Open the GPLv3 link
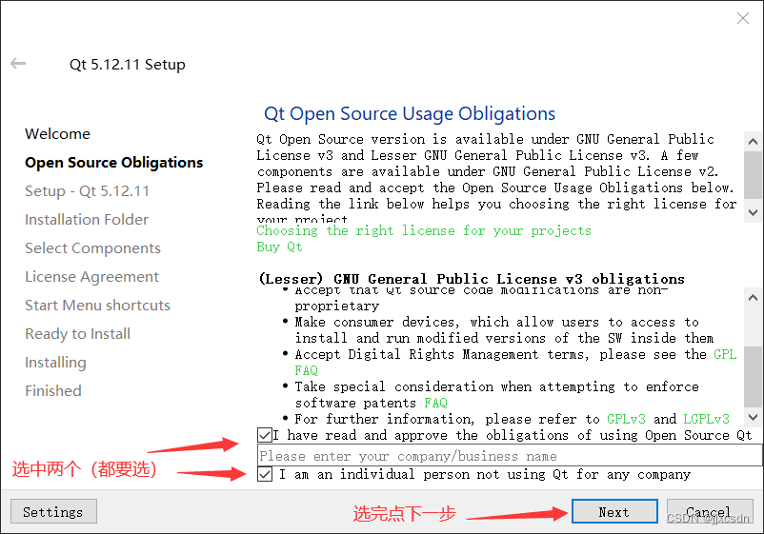764x534 pixels. pos(626,419)
